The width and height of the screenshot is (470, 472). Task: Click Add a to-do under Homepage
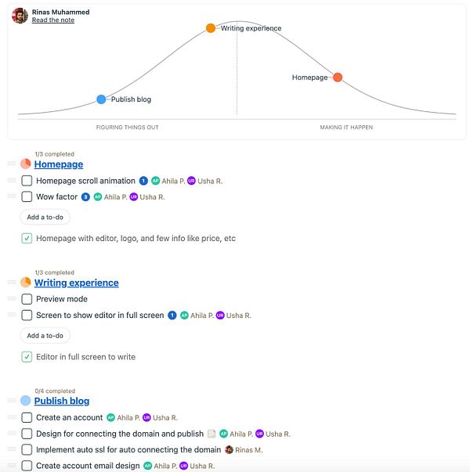(x=45, y=217)
